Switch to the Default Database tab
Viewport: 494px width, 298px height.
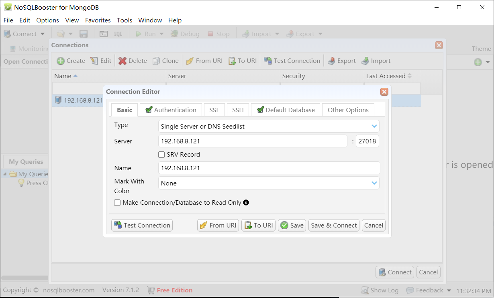[x=286, y=110]
